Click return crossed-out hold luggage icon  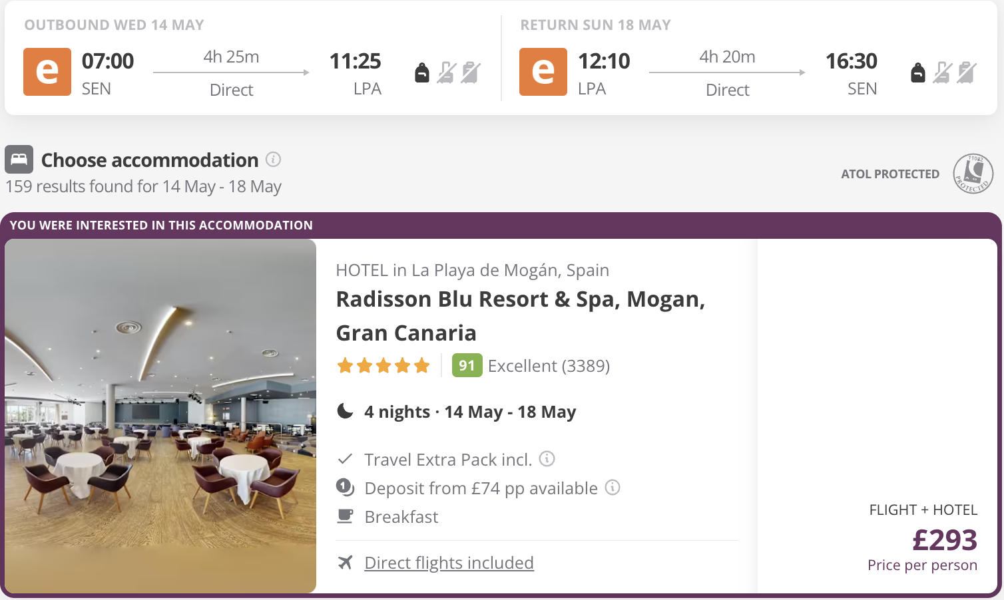[x=943, y=72]
